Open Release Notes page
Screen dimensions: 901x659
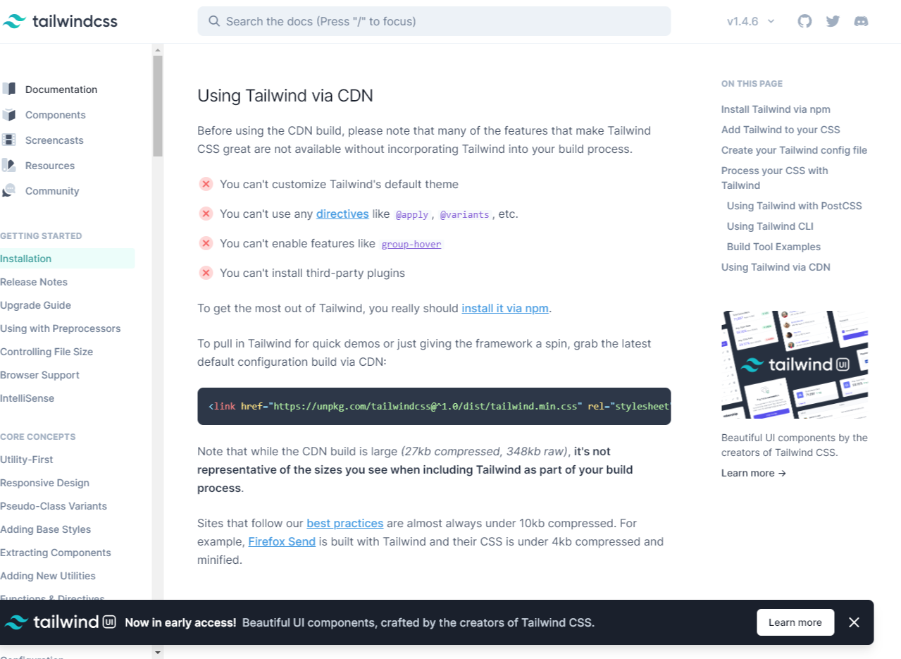(34, 282)
